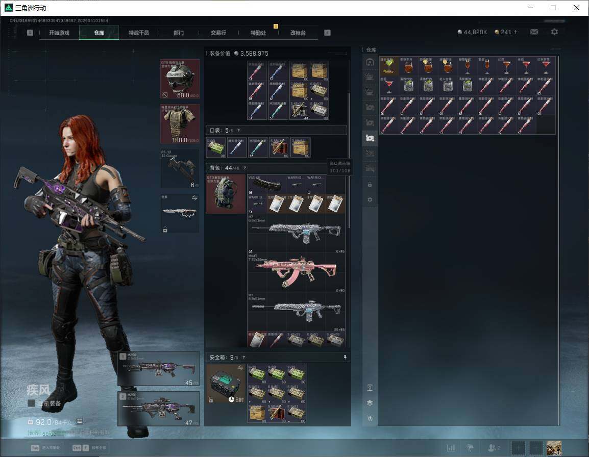Select the 繁星 champagne flute drink
This screenshot has width=589, height=457.
[487, 66]
